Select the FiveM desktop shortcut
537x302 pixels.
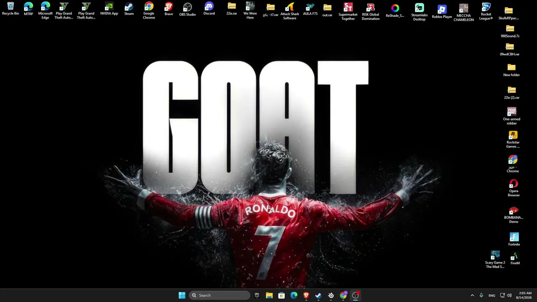click(x=515, y=258)
